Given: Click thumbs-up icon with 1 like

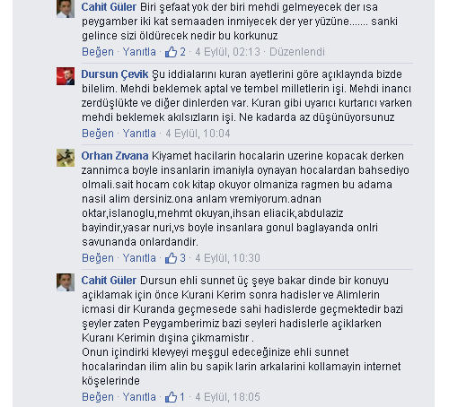Looking at the screenshot, I should tap(171, 397).
